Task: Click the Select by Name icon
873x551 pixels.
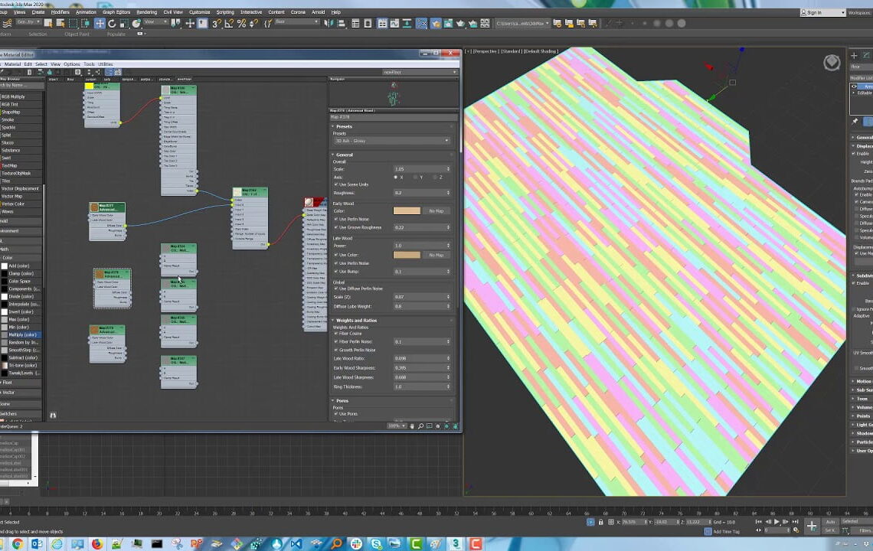Action: coord(60,24)
